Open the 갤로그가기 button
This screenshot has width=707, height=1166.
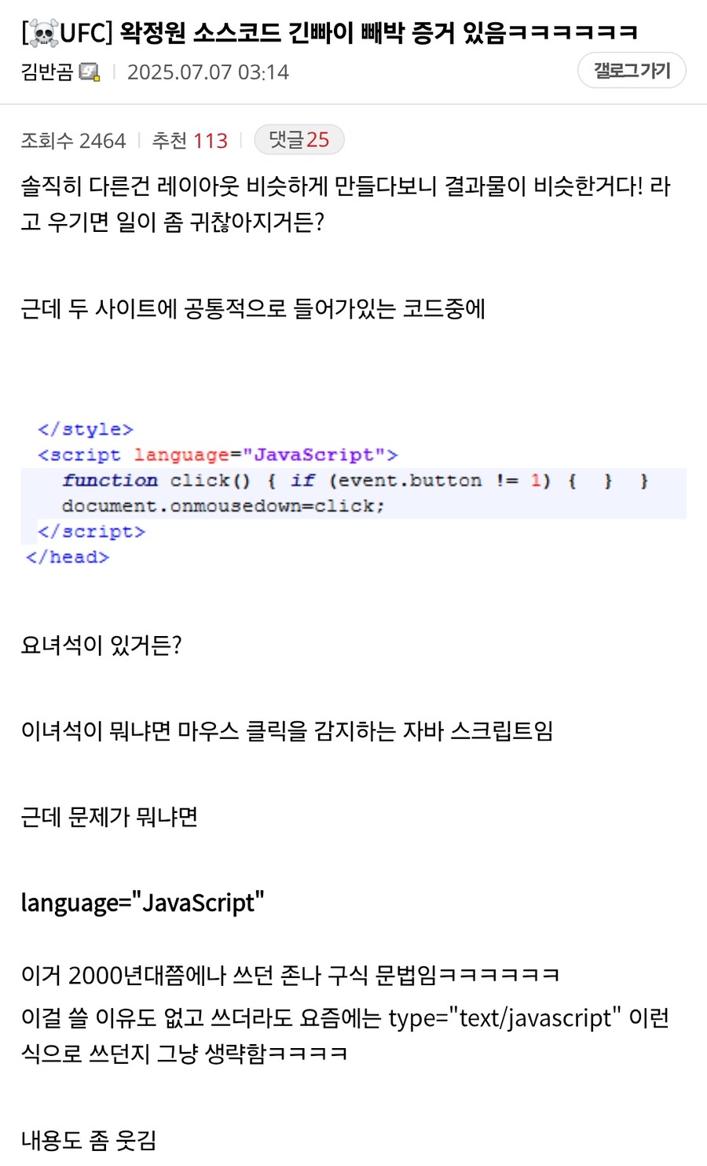pyautogui.click(x=632, y=71)
